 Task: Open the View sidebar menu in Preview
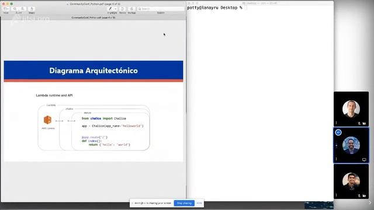[6, 9]
